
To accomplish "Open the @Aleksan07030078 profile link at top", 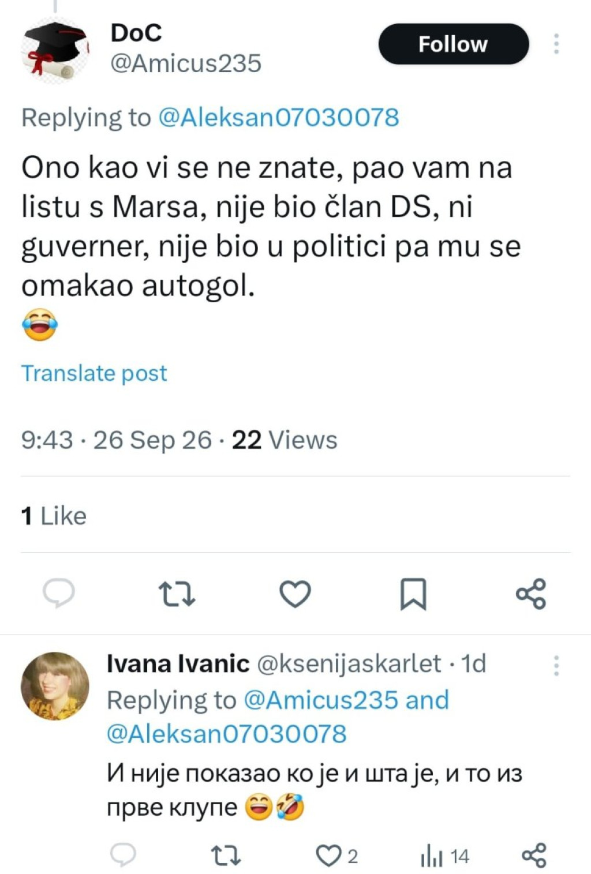I will click(278, 118).
